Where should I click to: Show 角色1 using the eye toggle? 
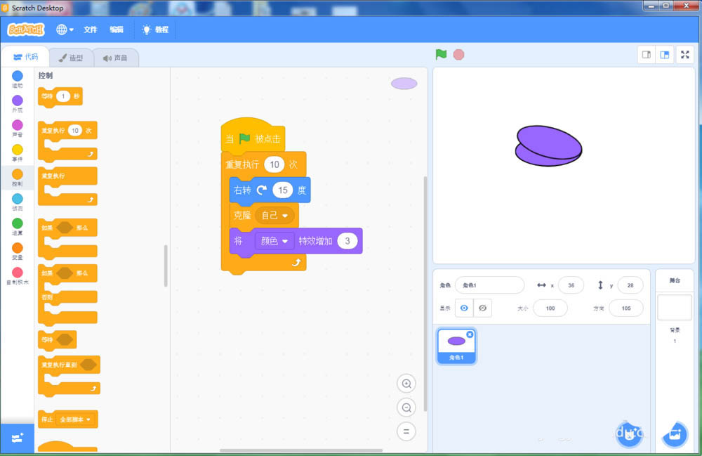pyautogui.click(x=465, y=308)
